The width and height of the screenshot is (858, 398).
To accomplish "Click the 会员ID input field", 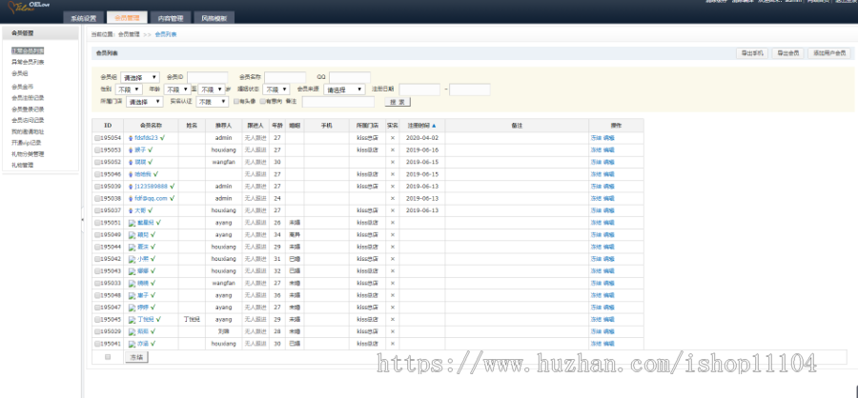I will 207,77.
